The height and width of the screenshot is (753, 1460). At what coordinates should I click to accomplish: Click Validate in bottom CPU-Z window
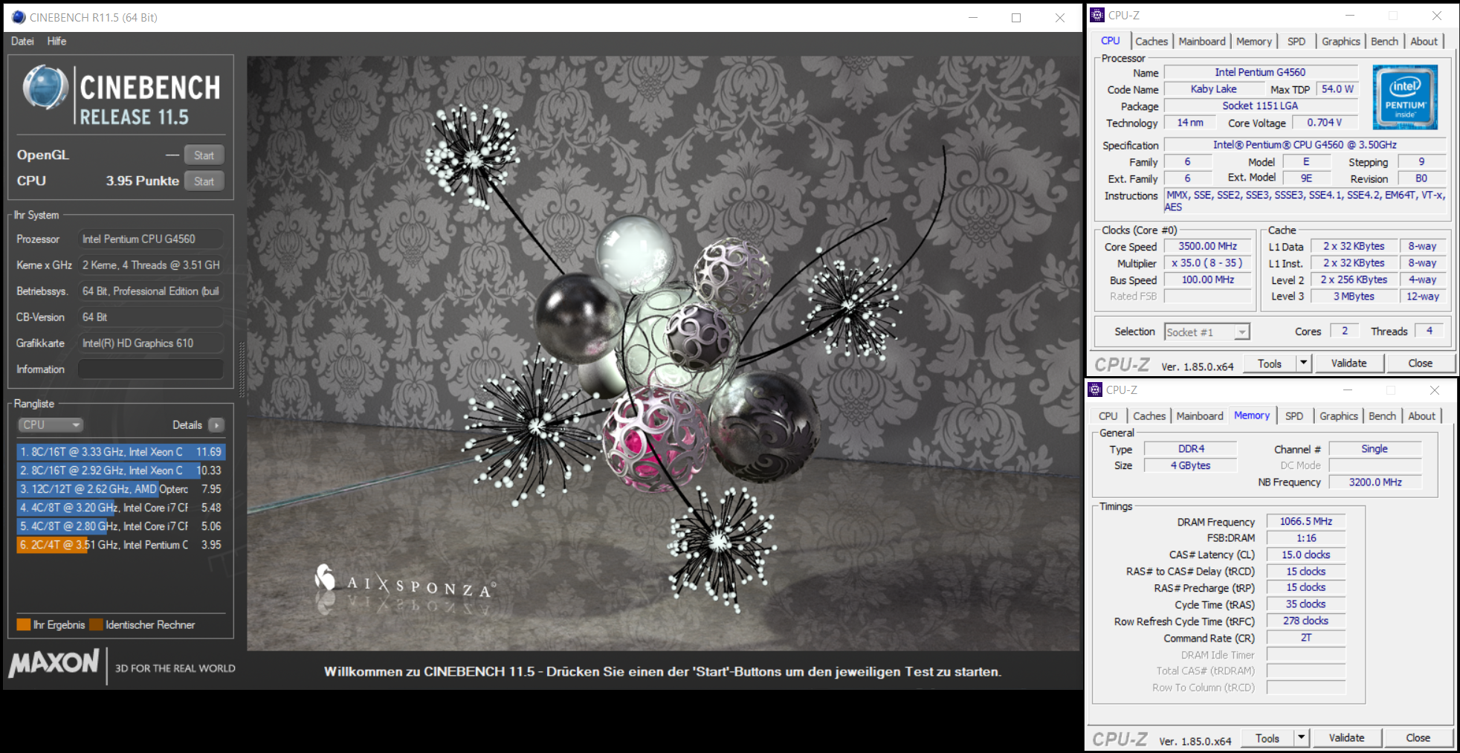1346,738
